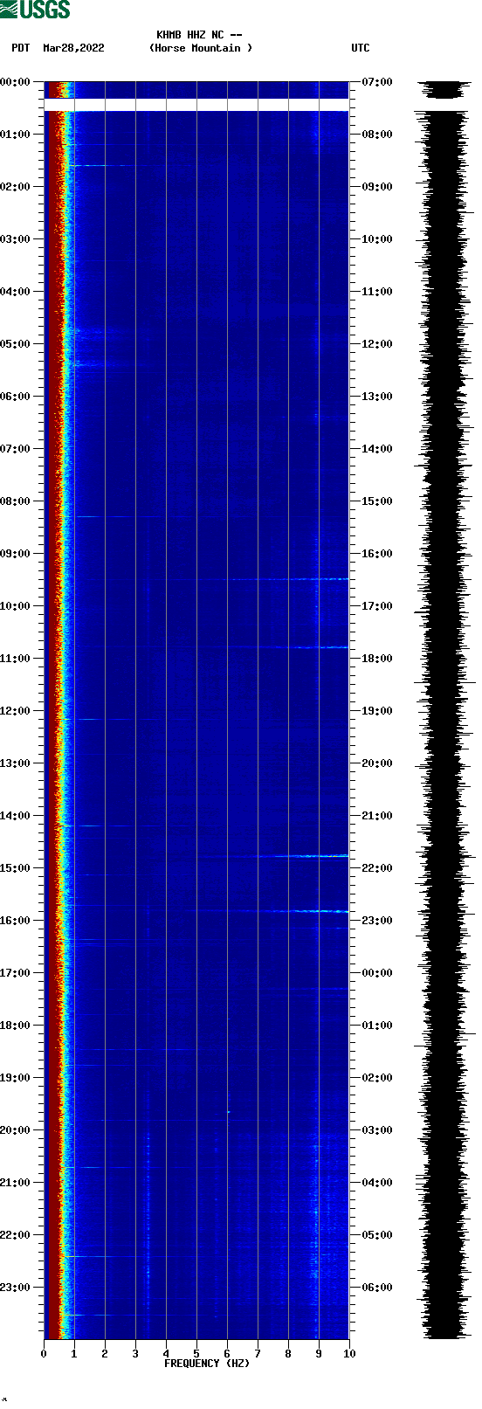Click frequency axis tick label 9

pyautogui.click(x=319, y=1354)
